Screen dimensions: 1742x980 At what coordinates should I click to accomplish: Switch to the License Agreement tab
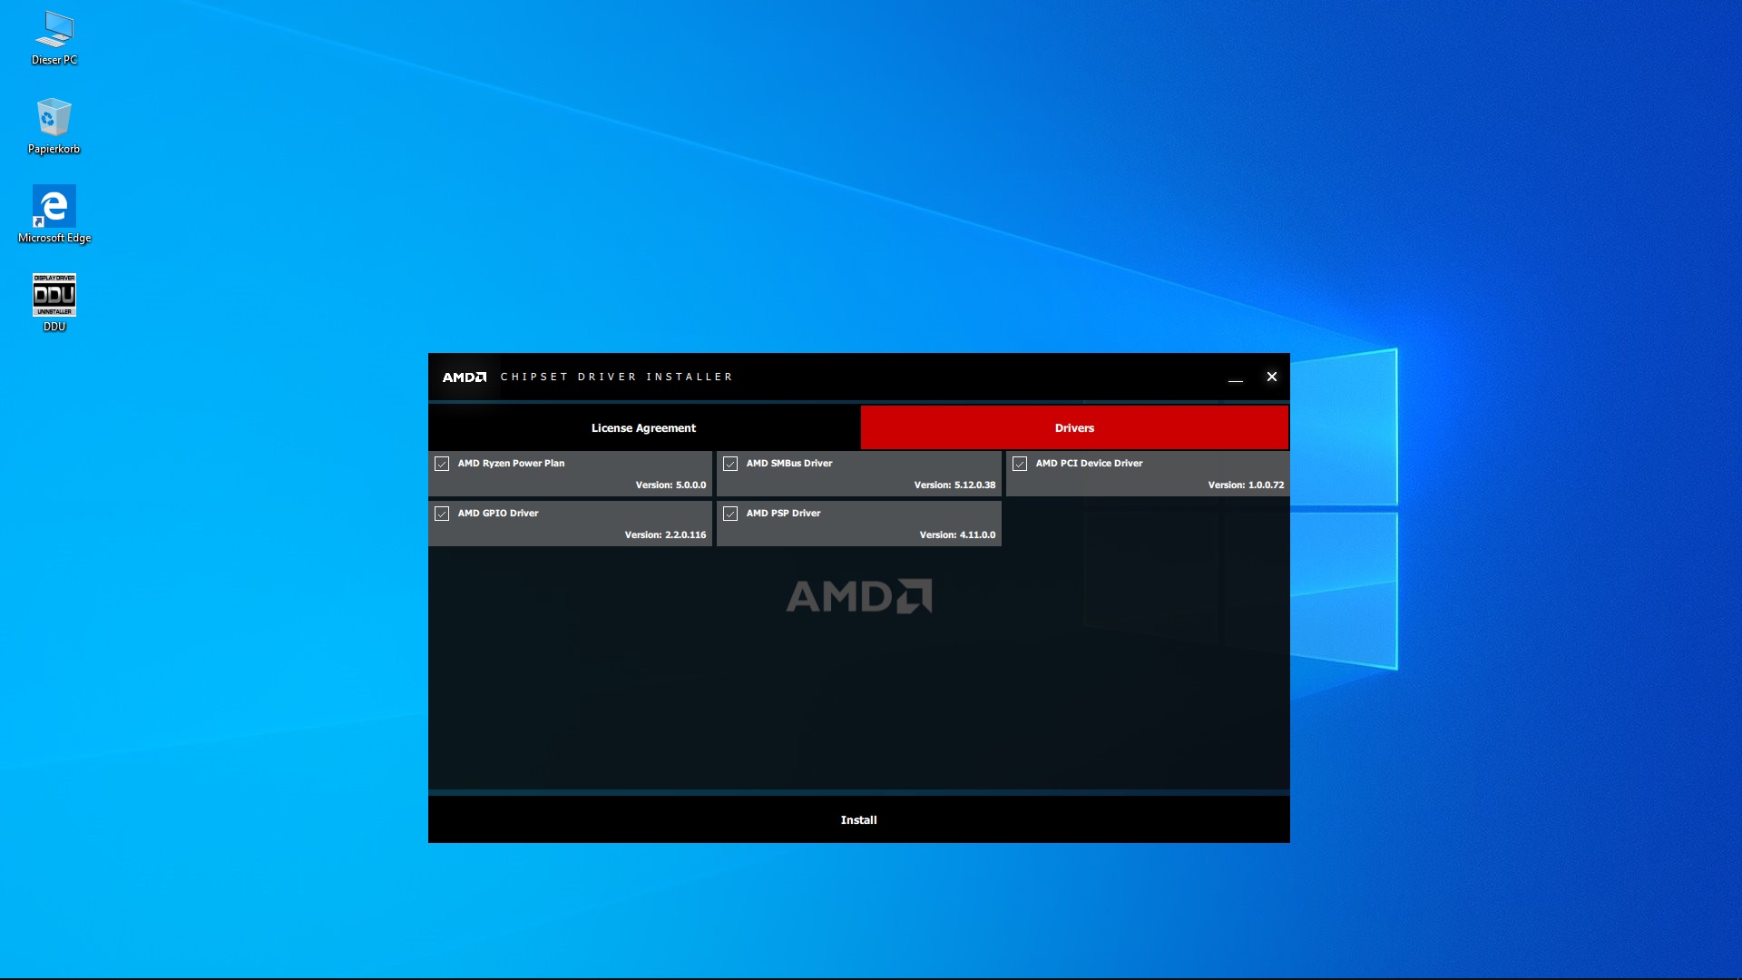click(643, 428)
